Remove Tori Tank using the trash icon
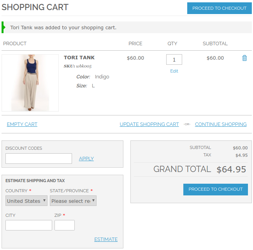 [x=244, y=58]
